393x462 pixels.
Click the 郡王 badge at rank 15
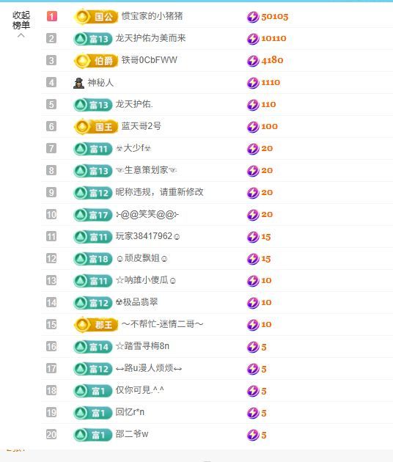point(96,325)
